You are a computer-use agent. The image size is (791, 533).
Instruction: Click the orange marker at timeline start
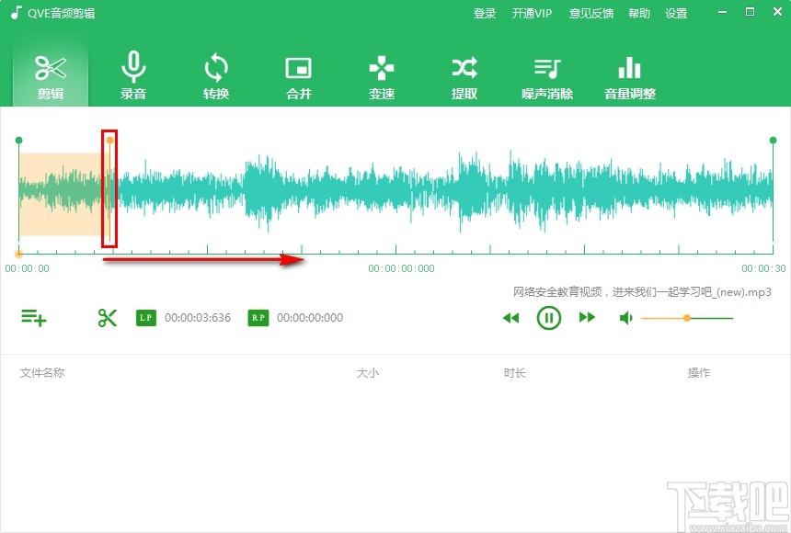(18, 254)
